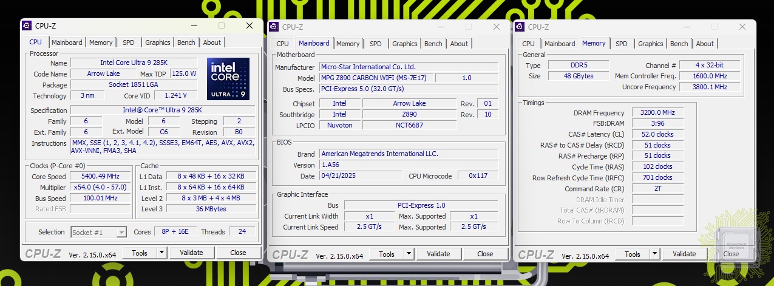Viewport: 774px width, 286px height.
Task: Click BIOS Brand American Megatrends International LLC.
Action: tap(409, 154)
